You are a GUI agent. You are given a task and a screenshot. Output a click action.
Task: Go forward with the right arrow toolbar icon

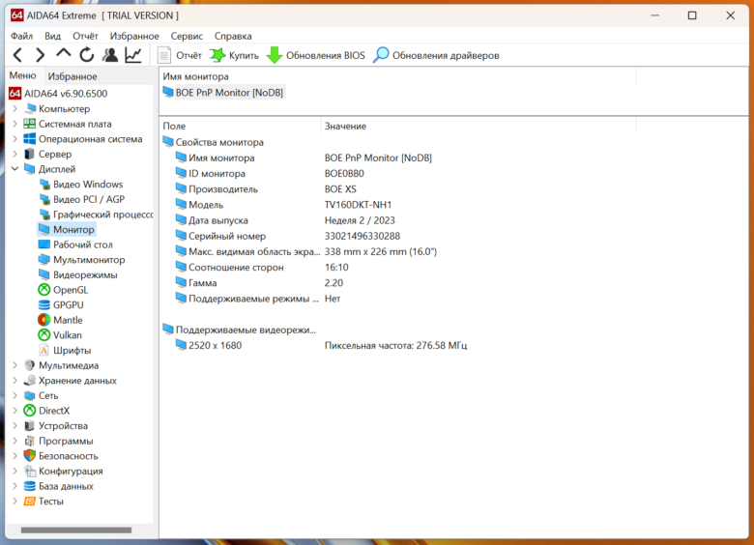(41, 55)
